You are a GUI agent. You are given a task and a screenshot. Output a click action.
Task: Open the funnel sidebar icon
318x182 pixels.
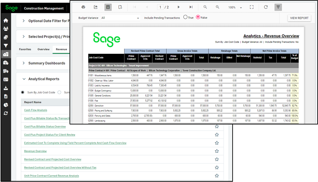(x=6, y=45)
